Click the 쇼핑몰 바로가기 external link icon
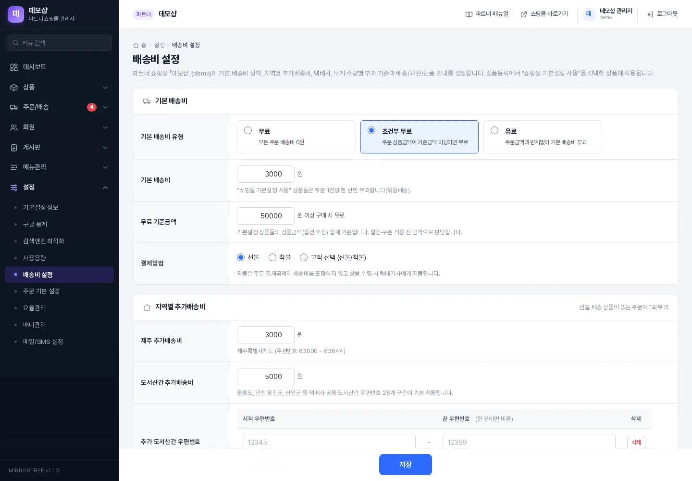The width and height of the screenshot is (692, 481). (x=524, y=14)
